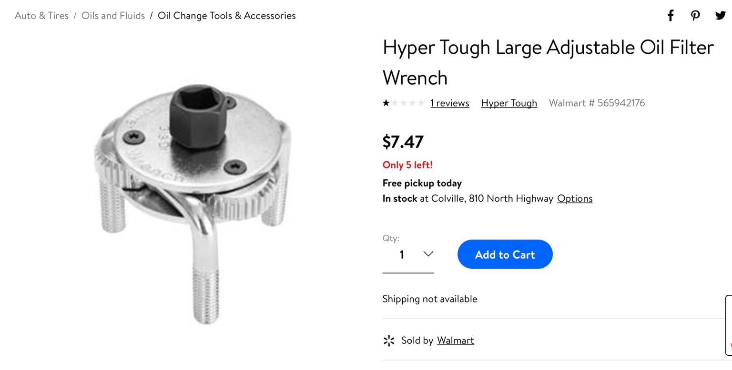The image size is (732, 370).
Task: Click the $7.47 price
Action: pos(403,141)
